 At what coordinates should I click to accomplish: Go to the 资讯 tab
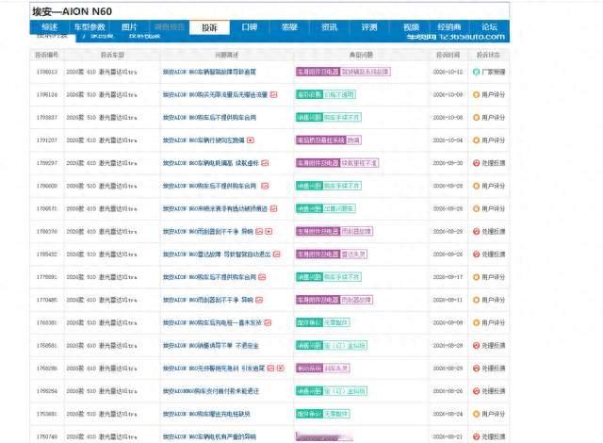[330, 27]
